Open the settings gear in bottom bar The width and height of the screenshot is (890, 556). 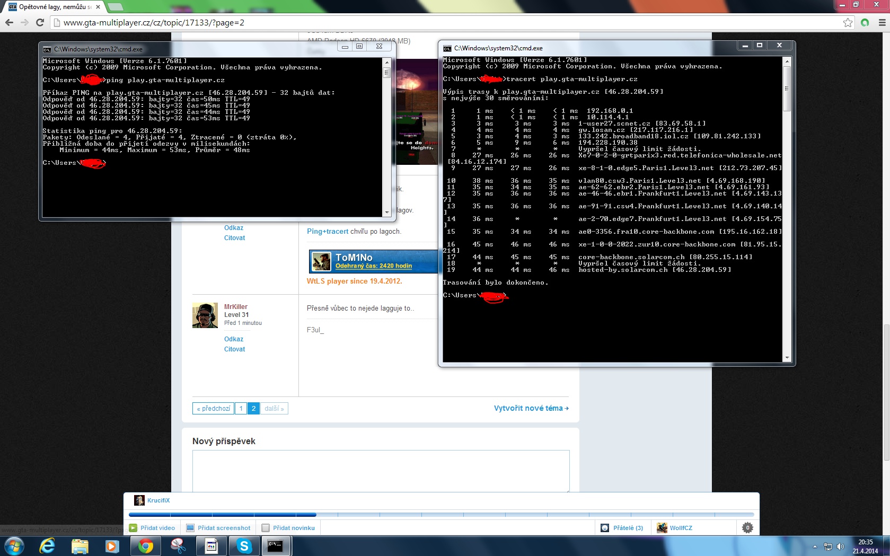[x=747, y=528]
